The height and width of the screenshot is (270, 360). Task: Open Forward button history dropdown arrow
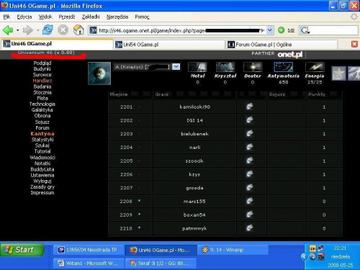(37, 30)
